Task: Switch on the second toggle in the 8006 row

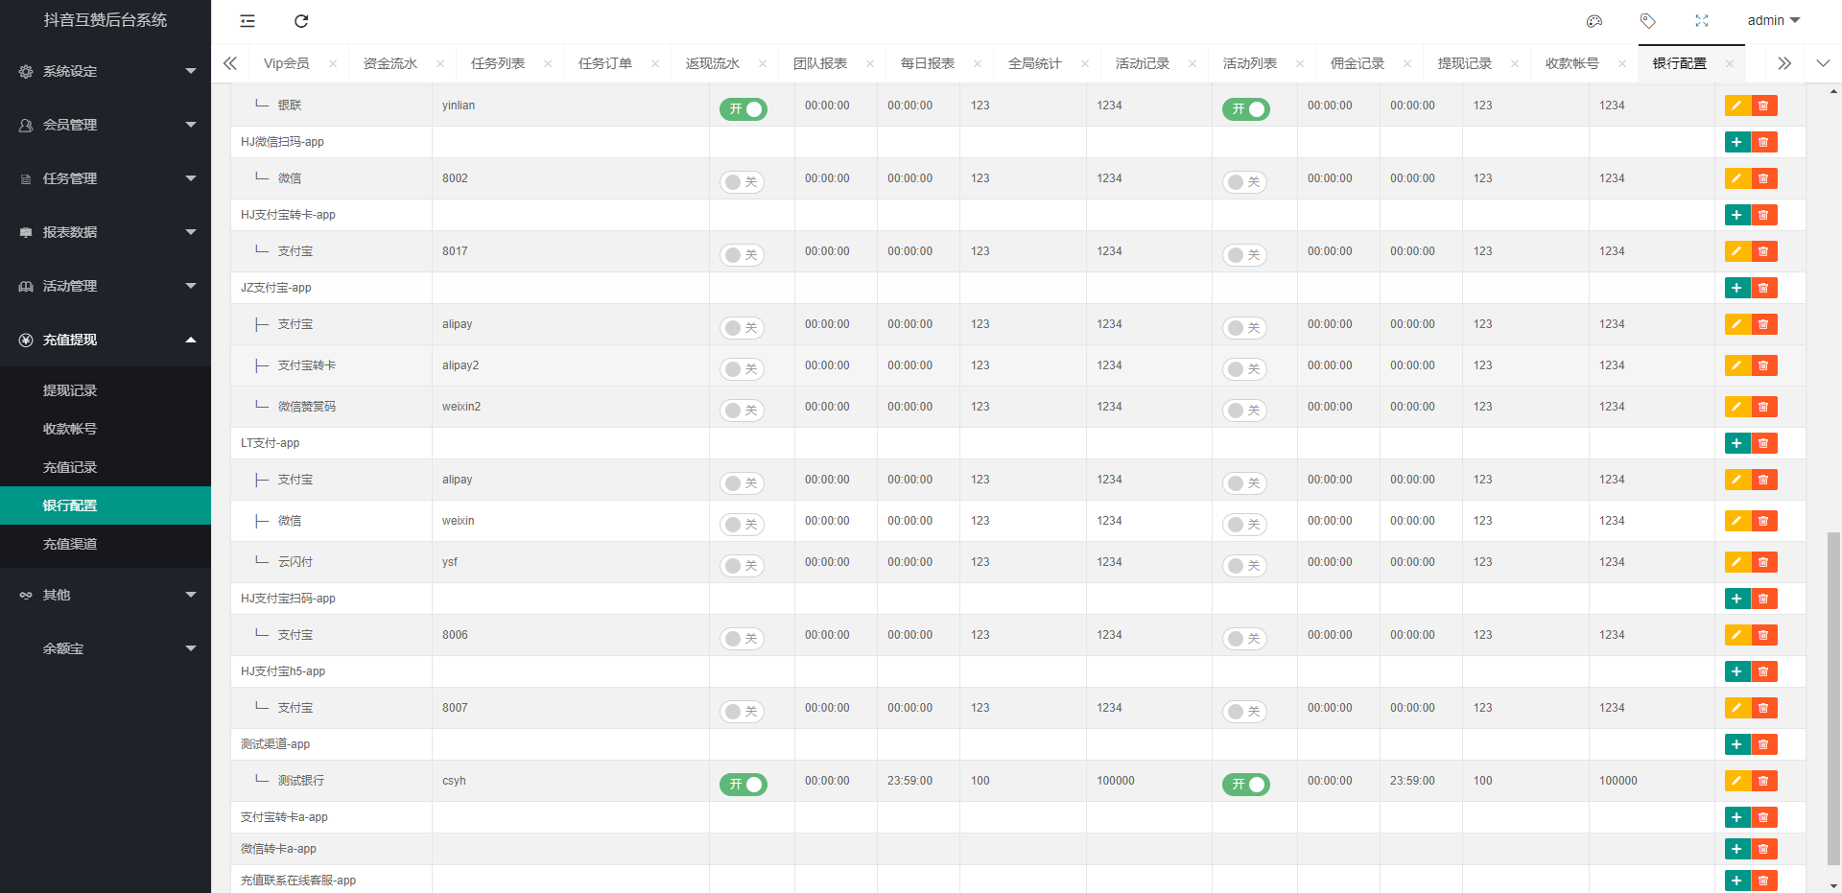Action: pyautogui.click(x=1245, y=639)
